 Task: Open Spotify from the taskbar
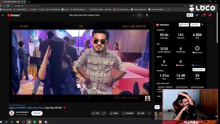coord(34,122)
